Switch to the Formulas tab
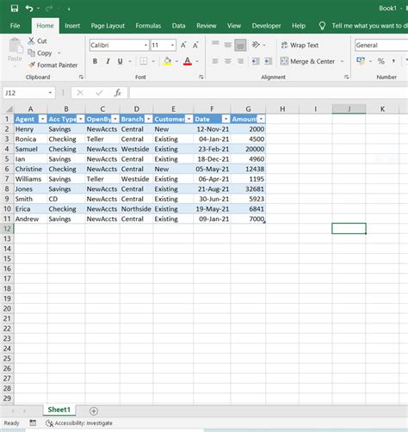The image size is (408, 432). [x=148, y=26]
